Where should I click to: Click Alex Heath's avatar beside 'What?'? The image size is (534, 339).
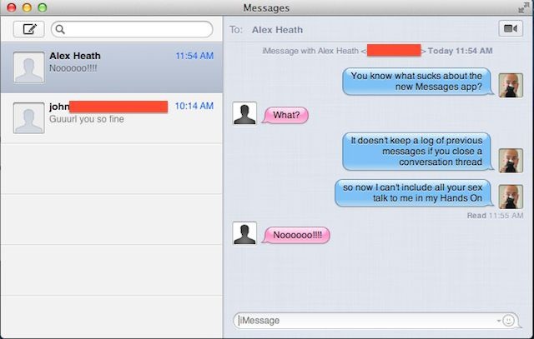click(244, 113)
